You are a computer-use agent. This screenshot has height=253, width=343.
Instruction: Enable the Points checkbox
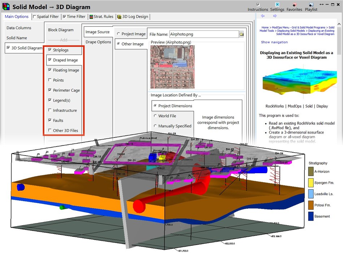[x=50, y=80]
